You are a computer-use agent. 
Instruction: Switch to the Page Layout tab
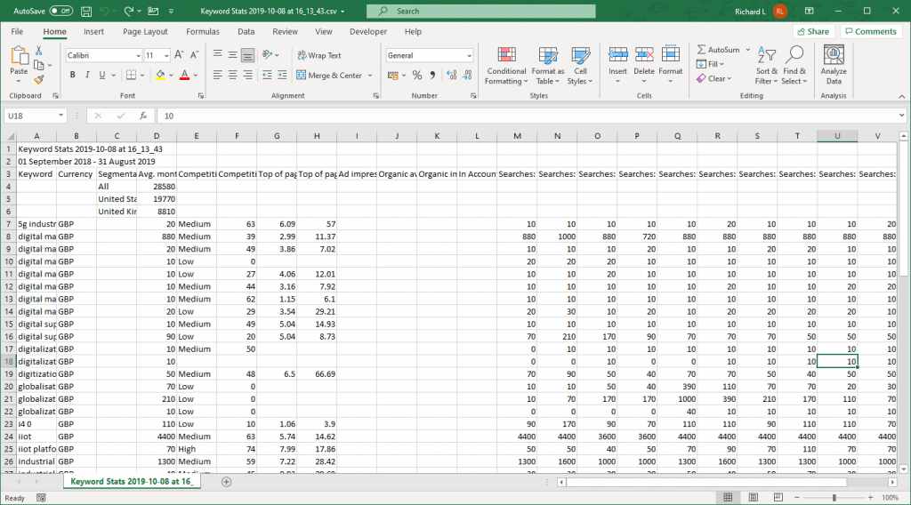pos(145,31)
